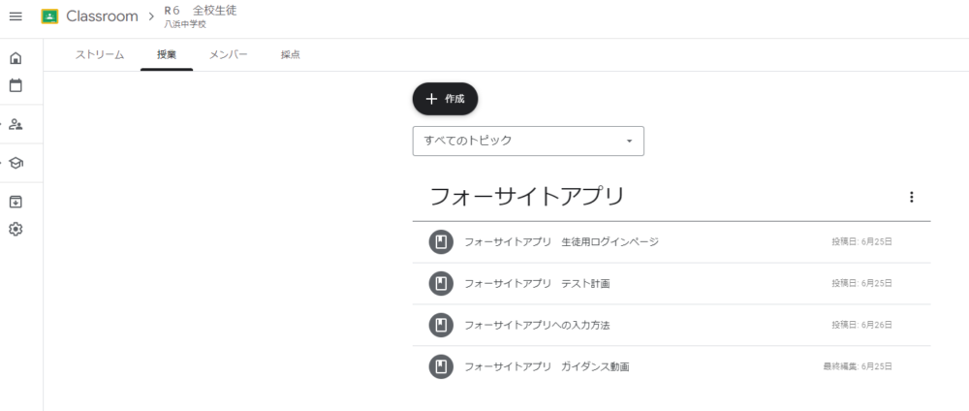The image size is (969, 411).
Task: Switch to the 採点 tab
Action: pos(291,55)
